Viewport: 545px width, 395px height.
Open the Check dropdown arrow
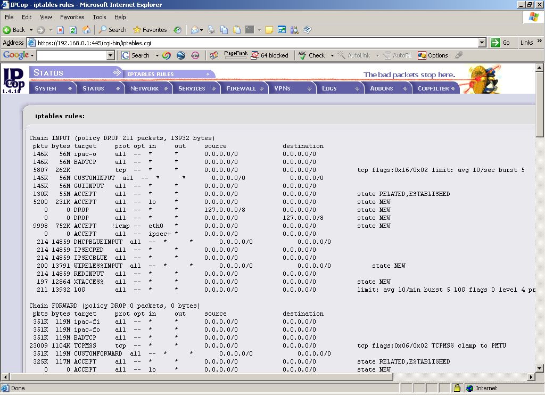(x=332, y=55)
